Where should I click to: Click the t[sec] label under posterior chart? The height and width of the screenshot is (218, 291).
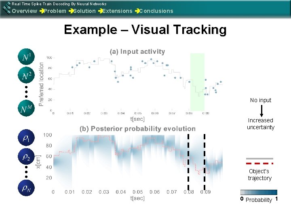pos(137,198)
